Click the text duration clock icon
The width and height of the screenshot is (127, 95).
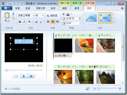64,23
